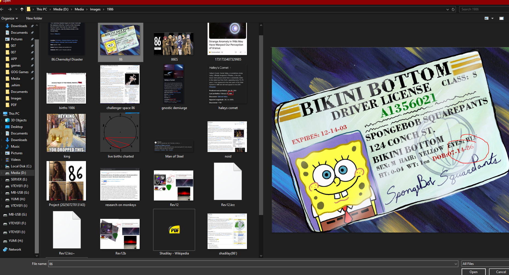This screenshot has height=275, width=509.
Task: Select the '86ES' image file
Action: click(174, 47)
